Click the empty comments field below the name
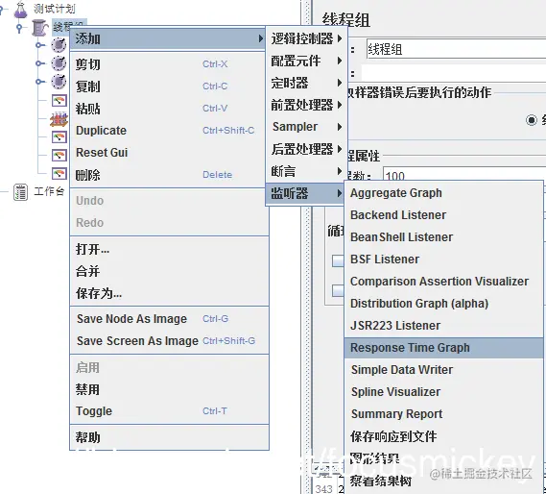The height and width of the screenshot is (494, 546). tap(454, 73)
